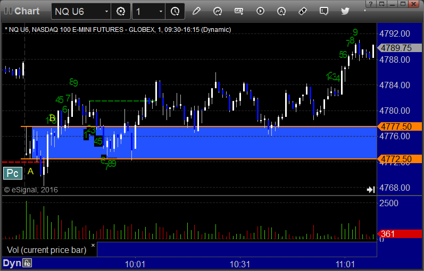Open the chart comment bubble icon
This screenshot has width=424, height=271.
(324, 11)
